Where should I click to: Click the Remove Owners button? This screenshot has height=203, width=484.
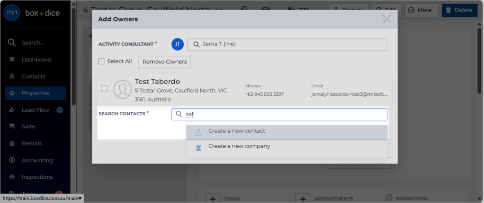click(x=164, y=62)
